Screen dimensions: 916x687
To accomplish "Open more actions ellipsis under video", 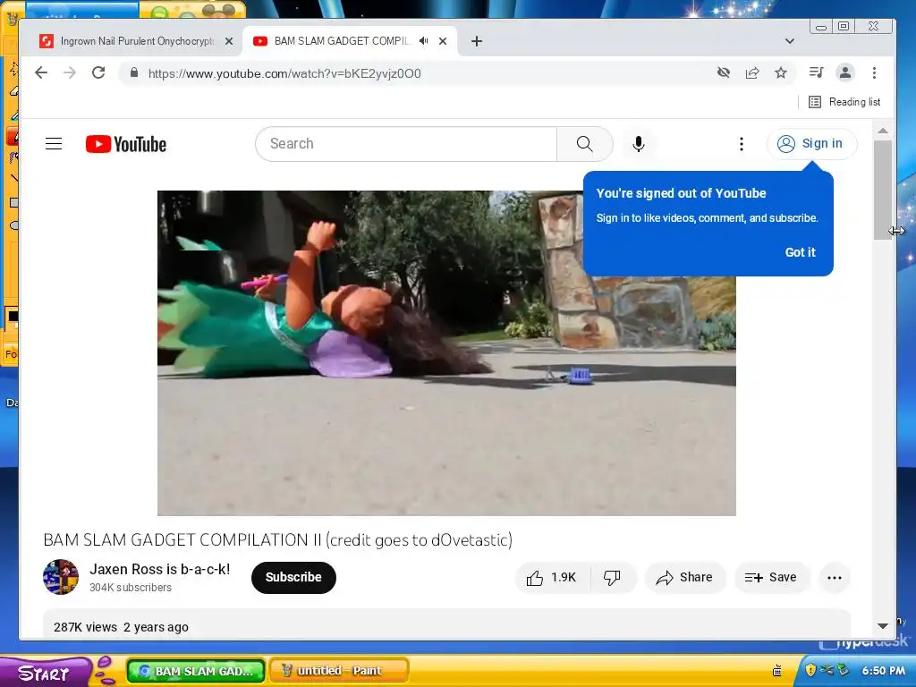I will [x=835, y=578].
